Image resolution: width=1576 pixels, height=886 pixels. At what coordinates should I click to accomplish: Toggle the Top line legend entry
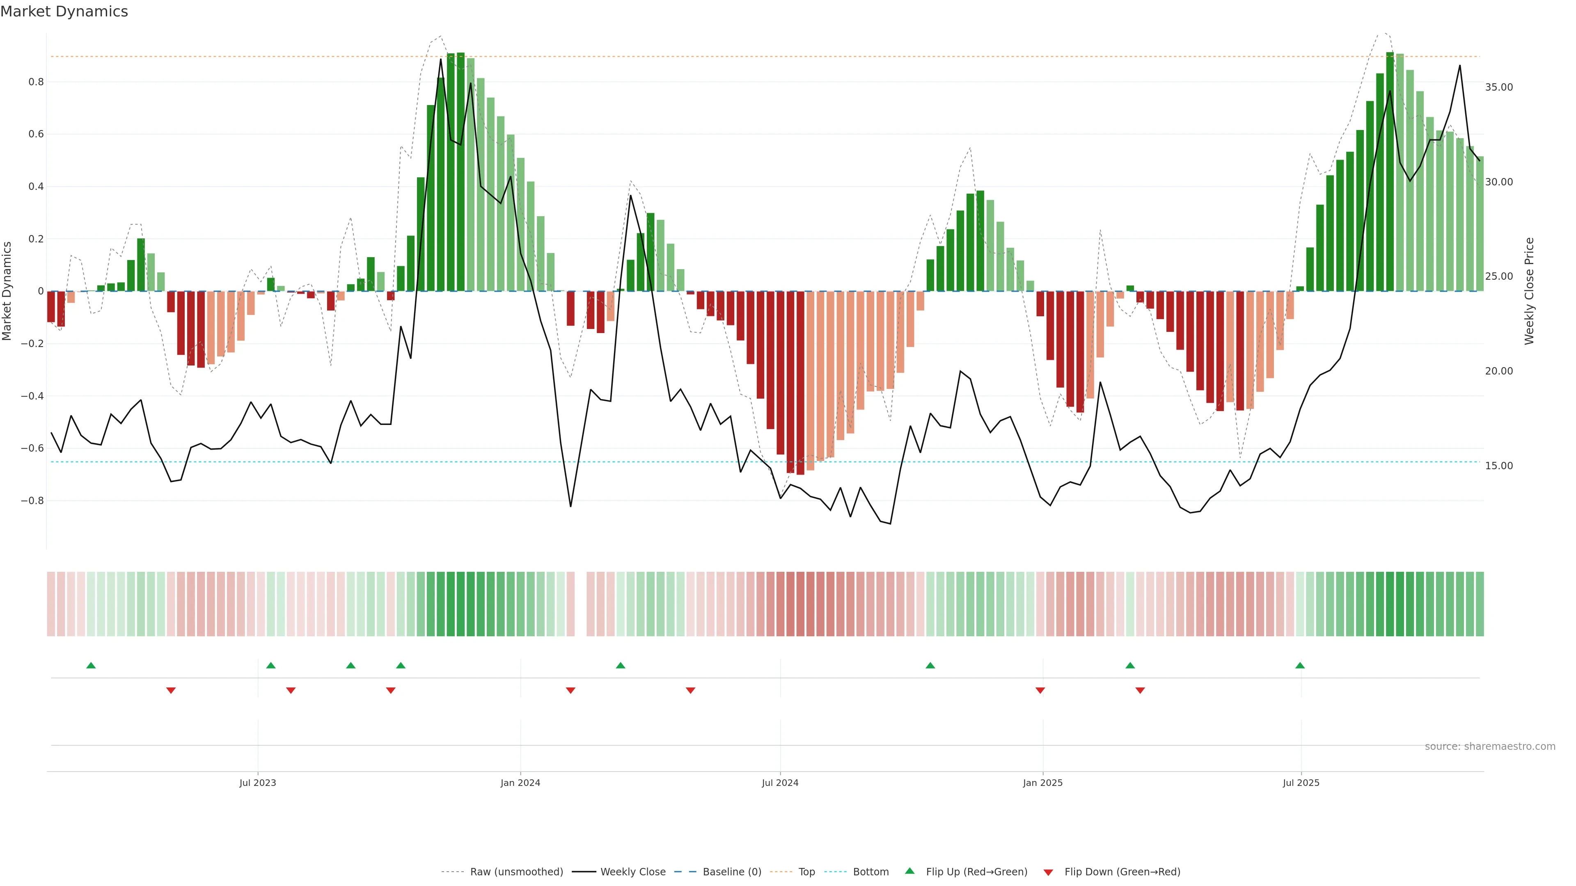[806, 872]
